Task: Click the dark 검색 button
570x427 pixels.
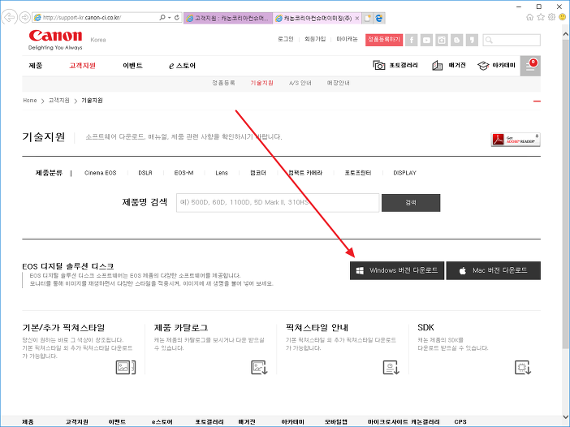Action: point(411,203)
